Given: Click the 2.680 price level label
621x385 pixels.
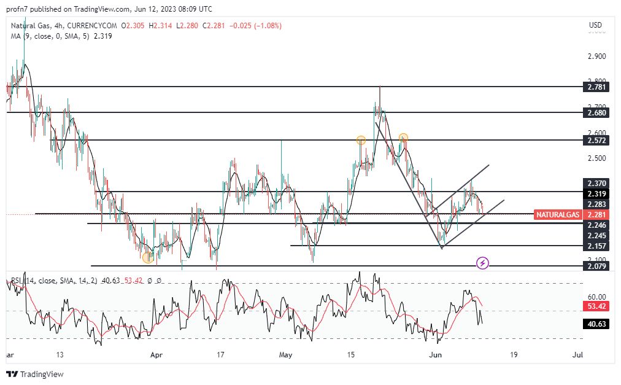Looking at the screenshot, I should [596, 113].
